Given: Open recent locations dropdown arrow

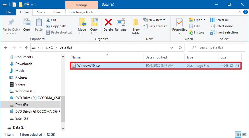Looking at the screenshot, I should point(21,47).
